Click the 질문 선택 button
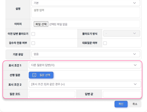This screenshot has height=112, width=147. pos(41,75)
